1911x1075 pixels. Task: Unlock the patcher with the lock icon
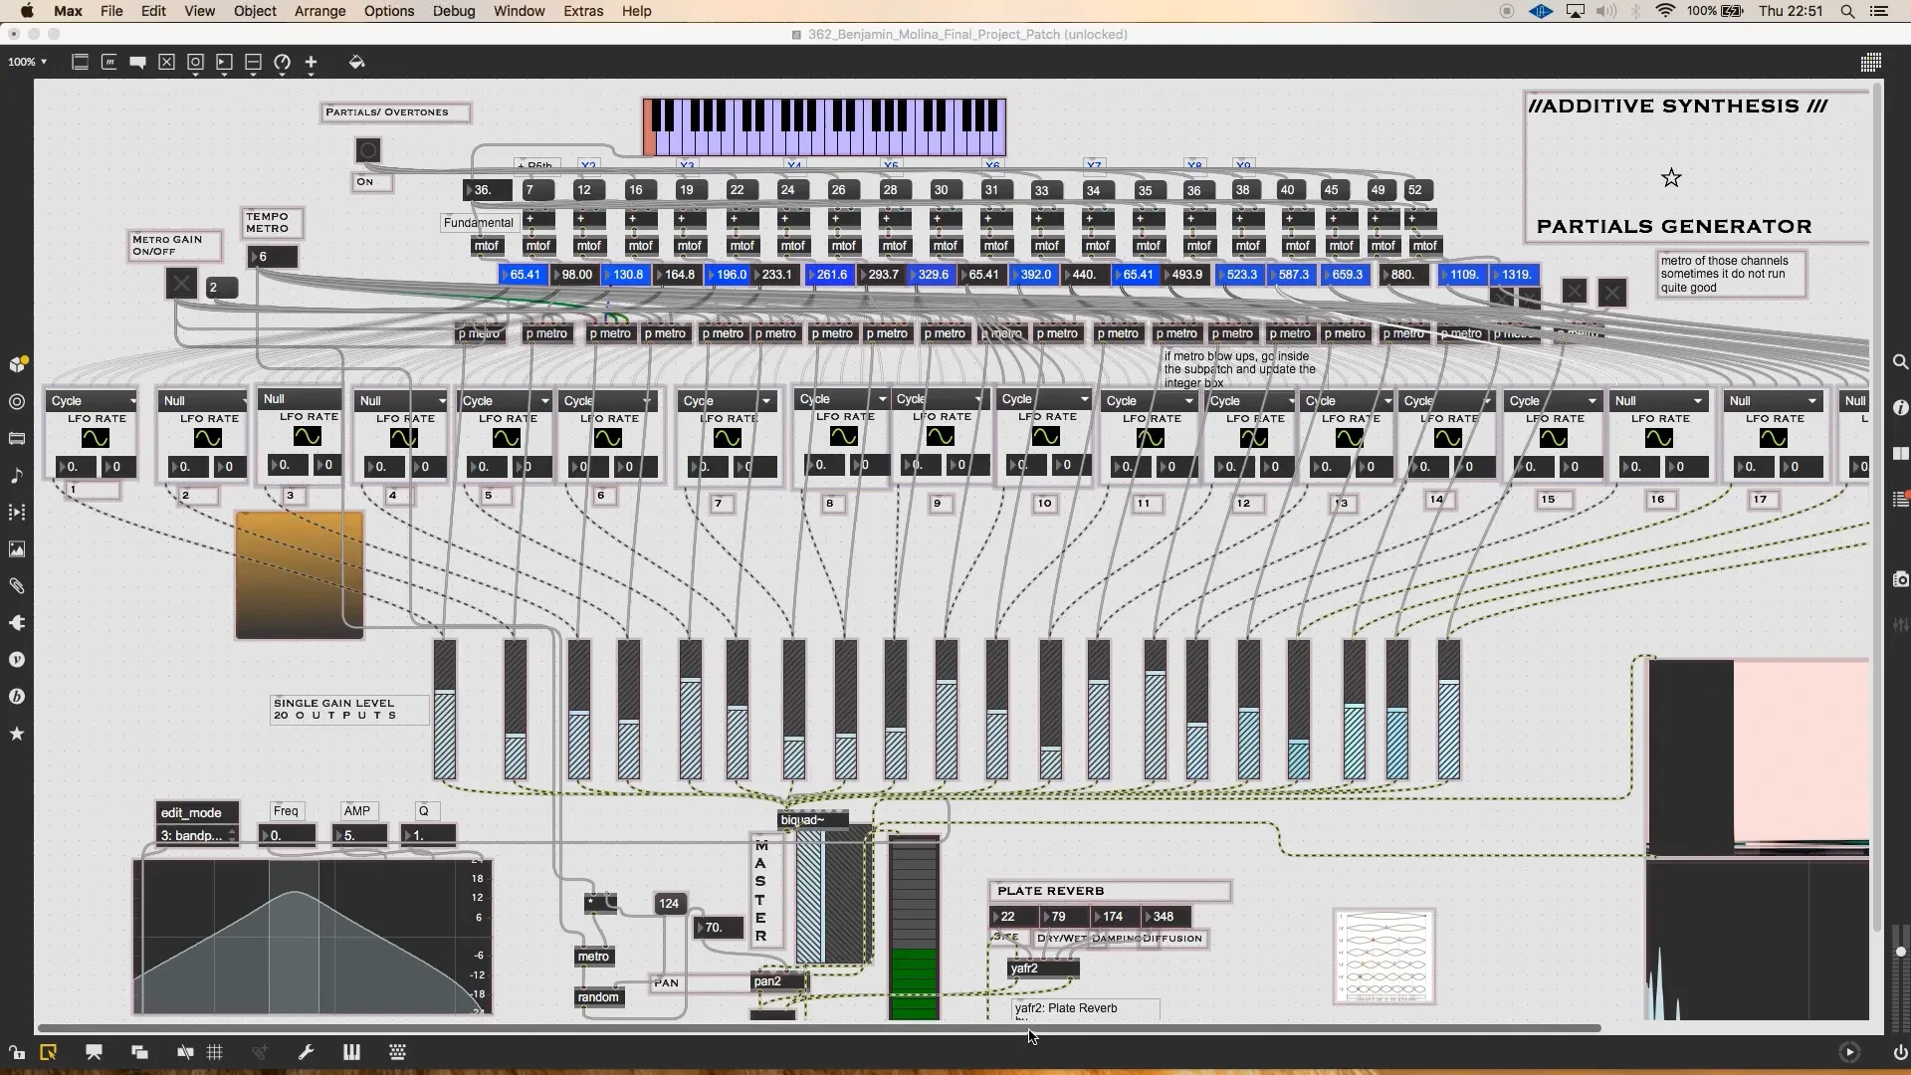click(x=16, y=1052)
